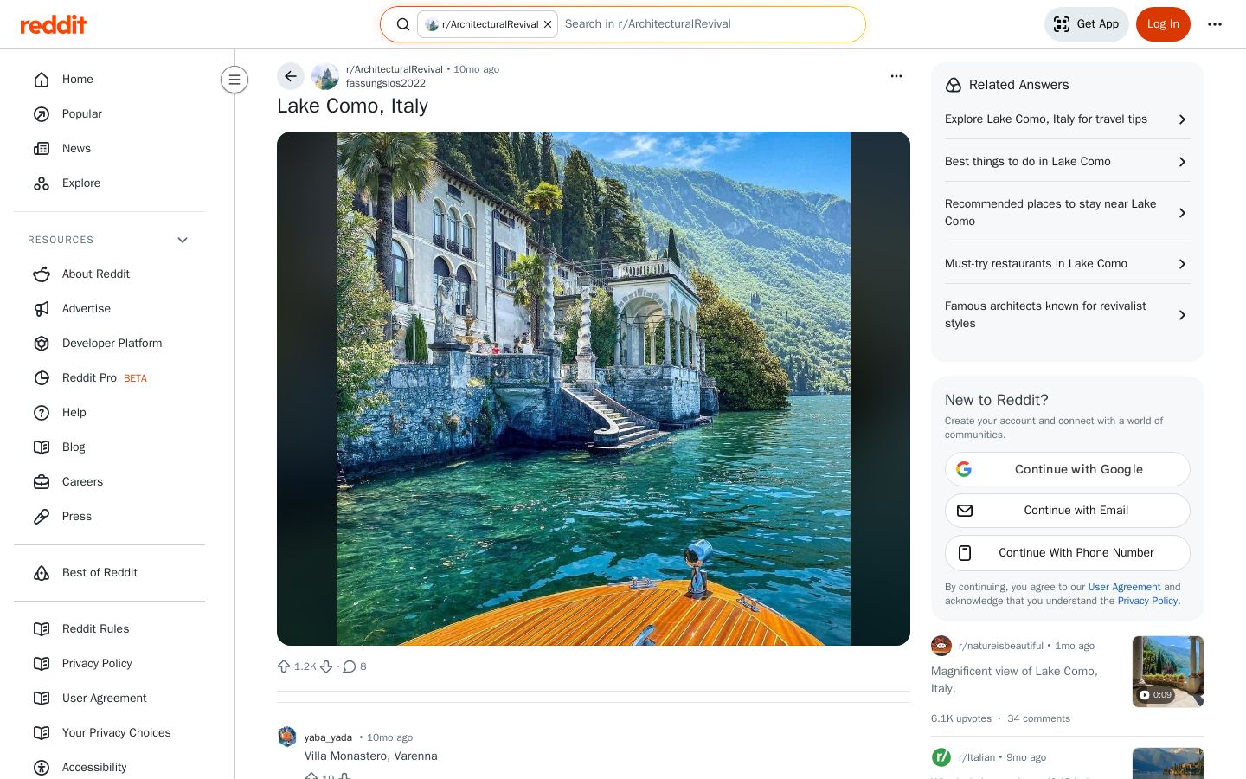Click the Press icon
This screenshot has width=1246, height=779.
point(42,516)
